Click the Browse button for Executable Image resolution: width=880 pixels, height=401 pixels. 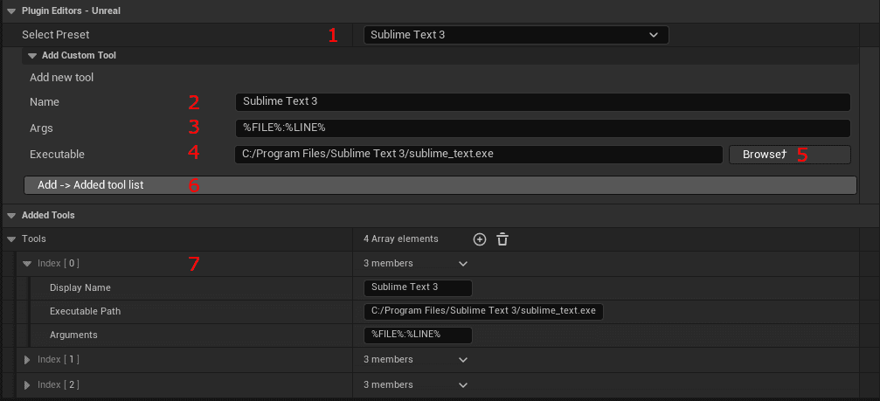click(790, 155)
